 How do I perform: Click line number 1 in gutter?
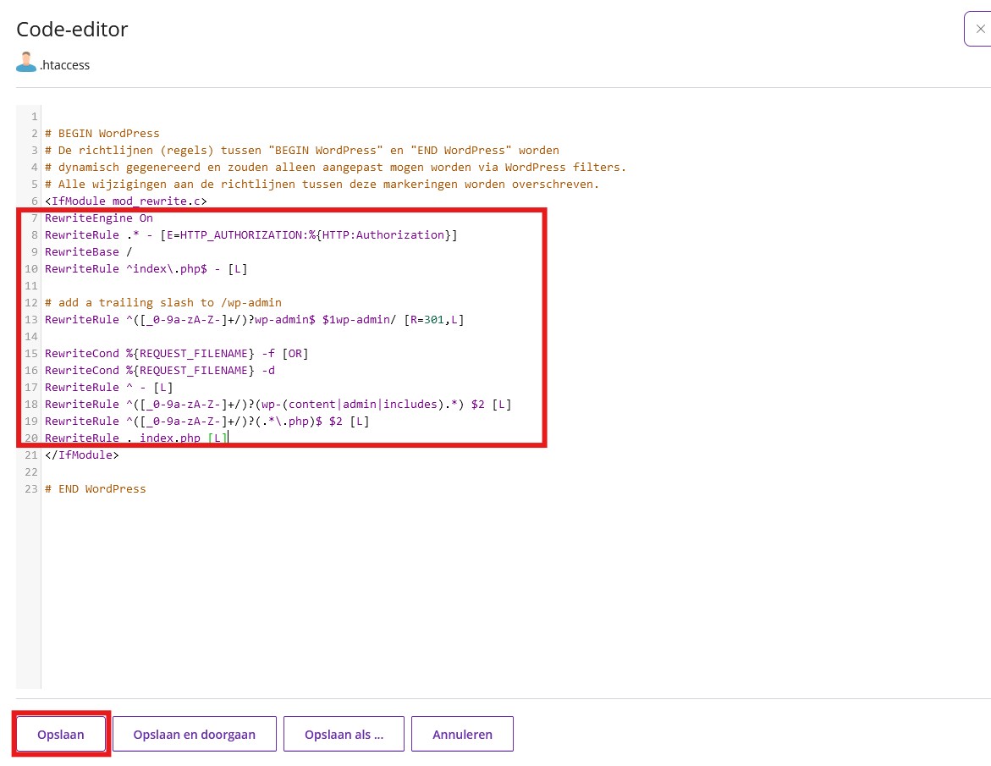tap(34, 116)
